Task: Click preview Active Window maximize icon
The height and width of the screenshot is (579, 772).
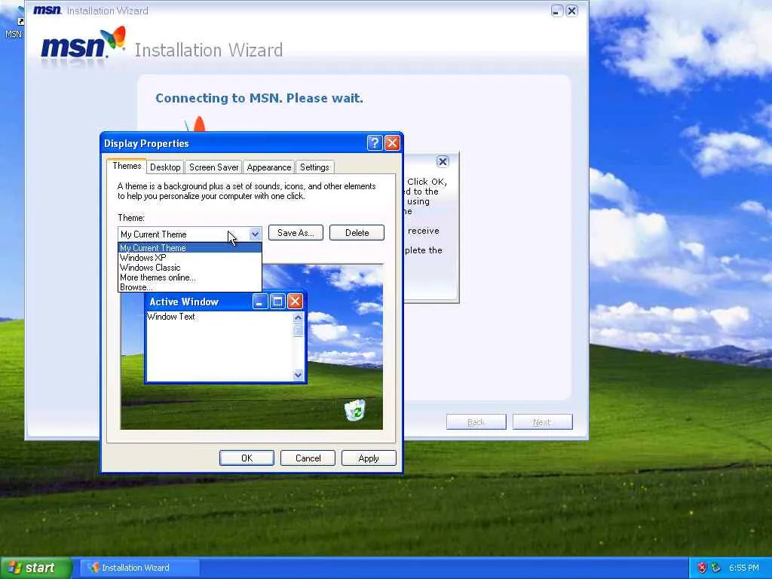Action: tap(277, 302)
